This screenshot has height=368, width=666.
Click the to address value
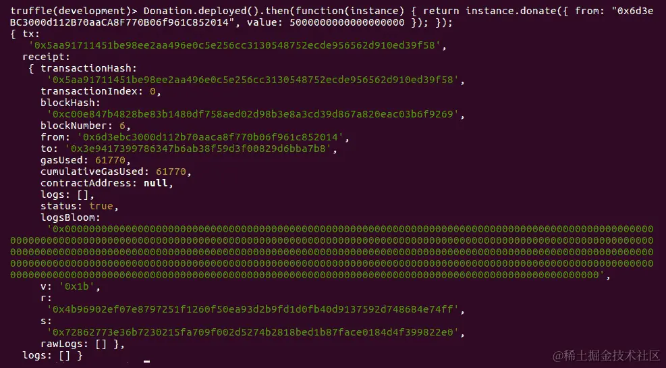click(x=198, y=149)
